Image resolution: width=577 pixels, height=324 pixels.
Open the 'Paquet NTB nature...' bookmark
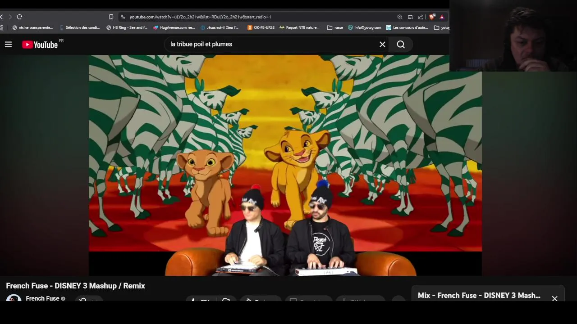[299, 27]
